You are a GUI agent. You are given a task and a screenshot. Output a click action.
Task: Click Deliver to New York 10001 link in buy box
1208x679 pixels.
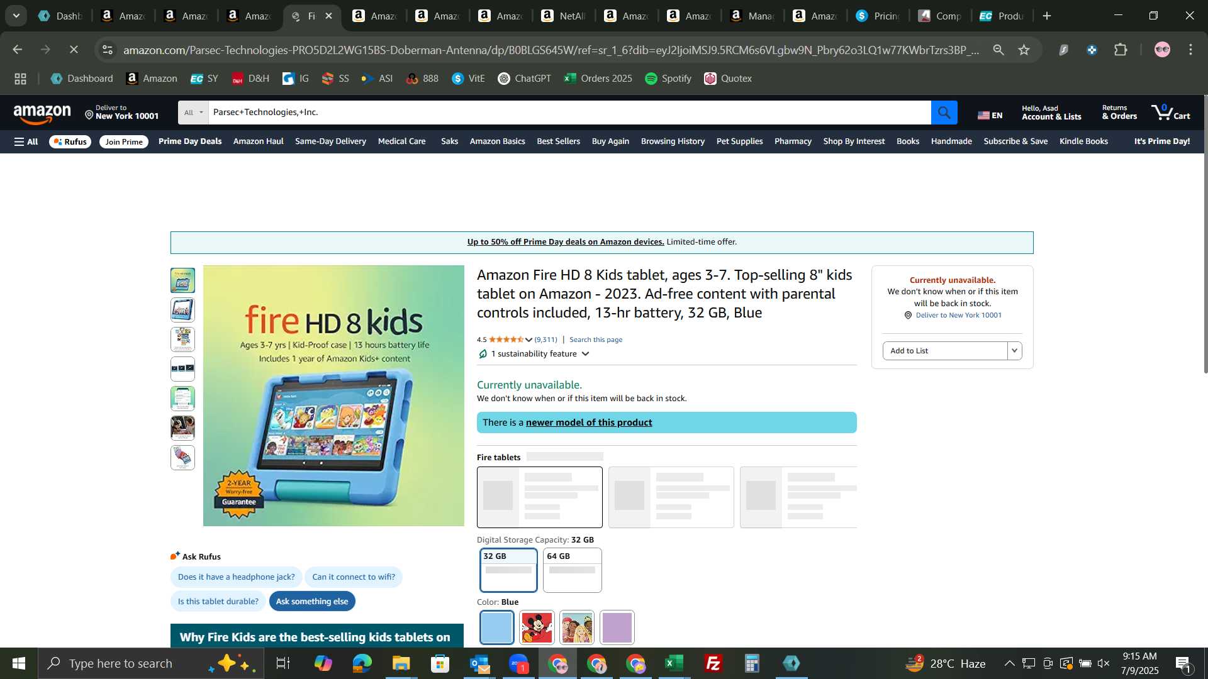click(x=958, y=316)
